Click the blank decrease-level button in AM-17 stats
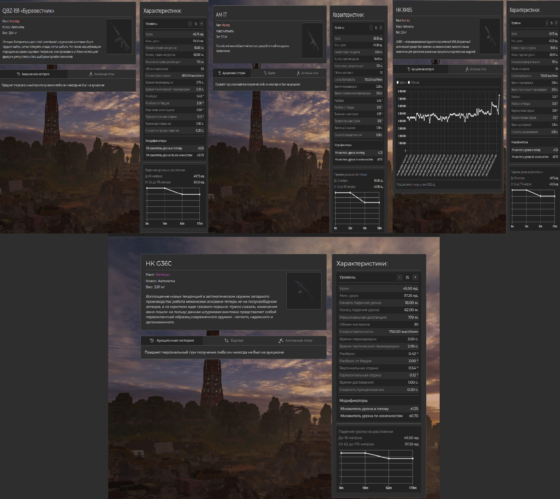 371,28
